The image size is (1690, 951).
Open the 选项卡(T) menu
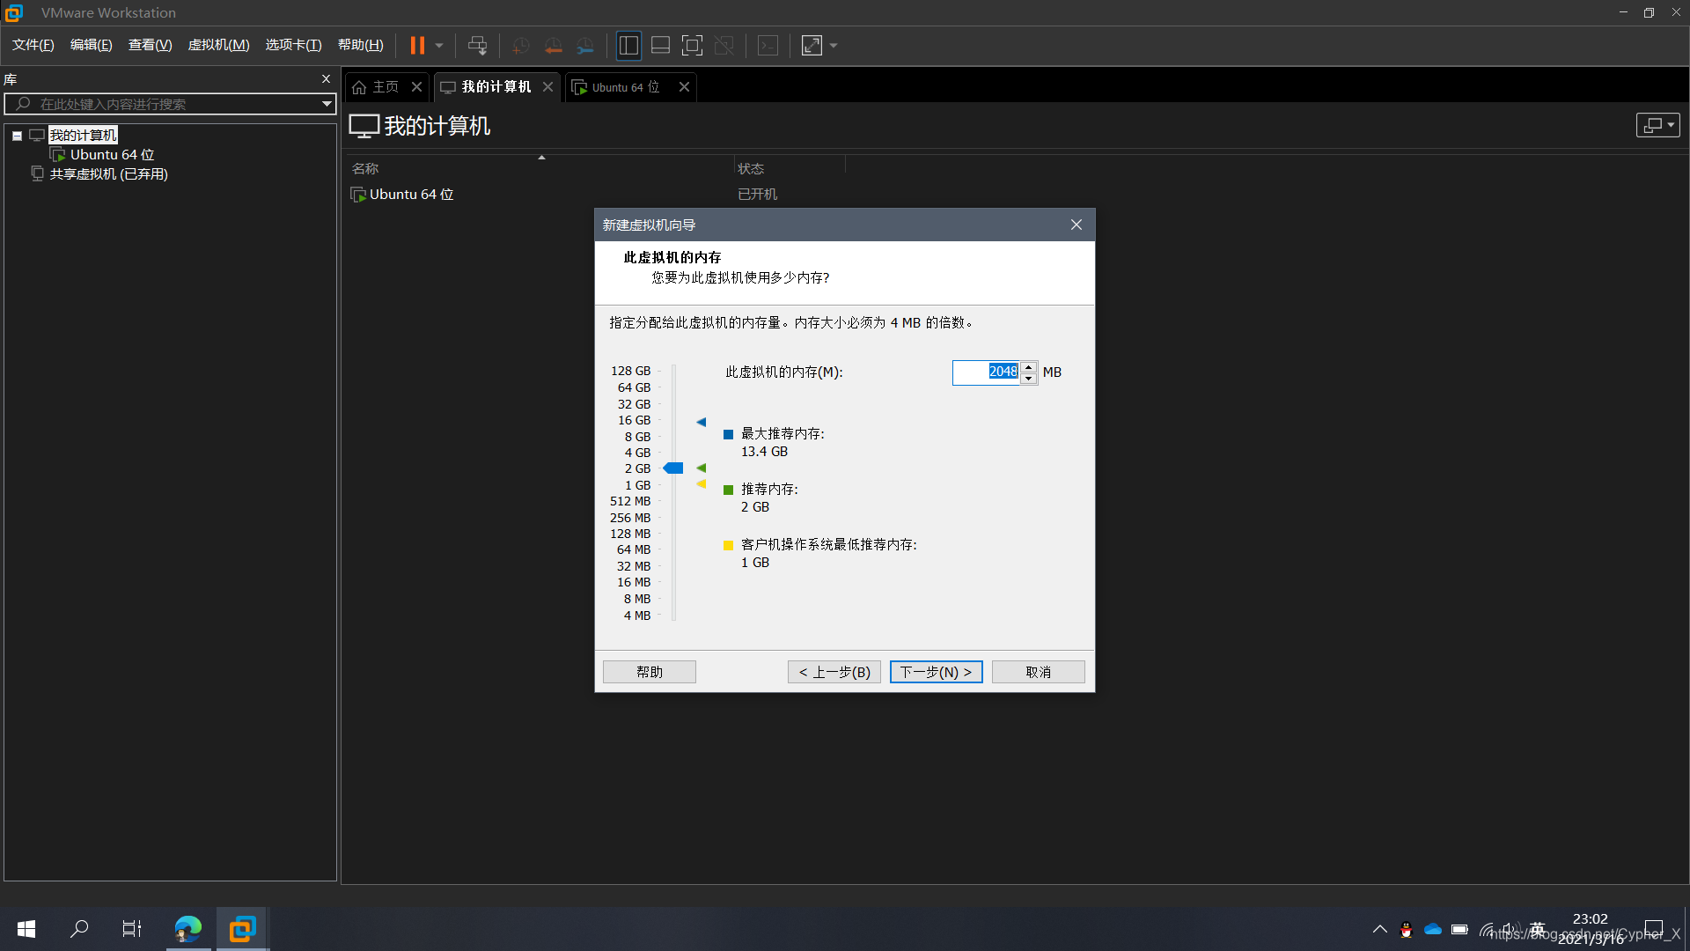294,45
